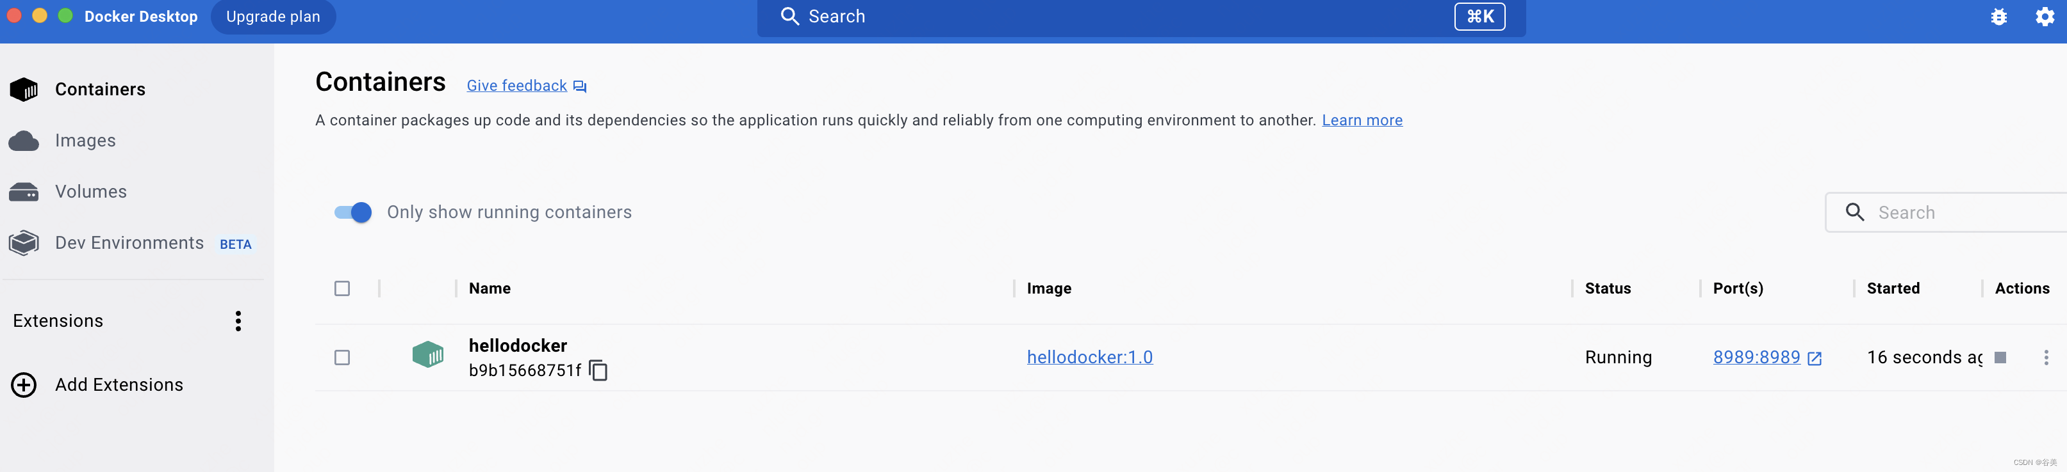Sort by Image column header

[x=1049, y=288]
